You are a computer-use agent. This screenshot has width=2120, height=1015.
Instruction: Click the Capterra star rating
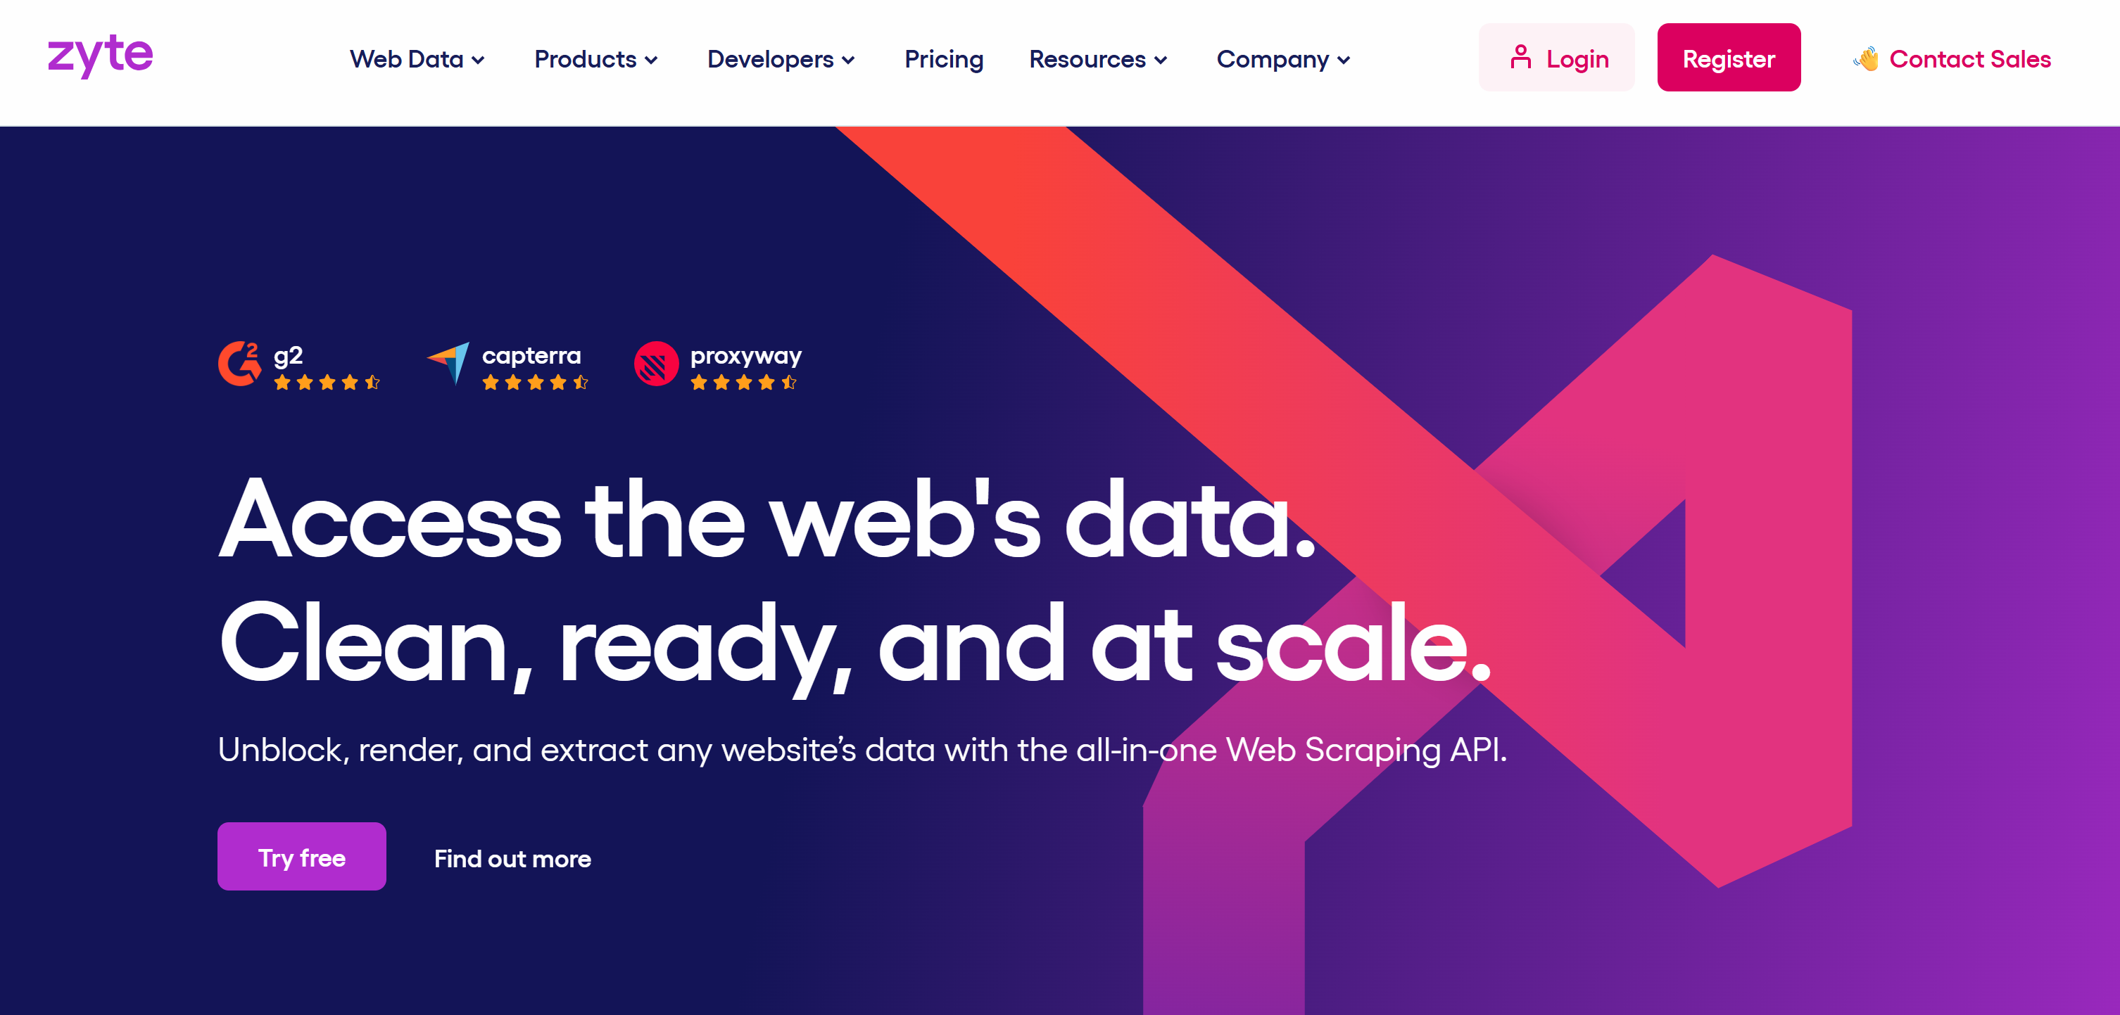click(x=535, y=382)
